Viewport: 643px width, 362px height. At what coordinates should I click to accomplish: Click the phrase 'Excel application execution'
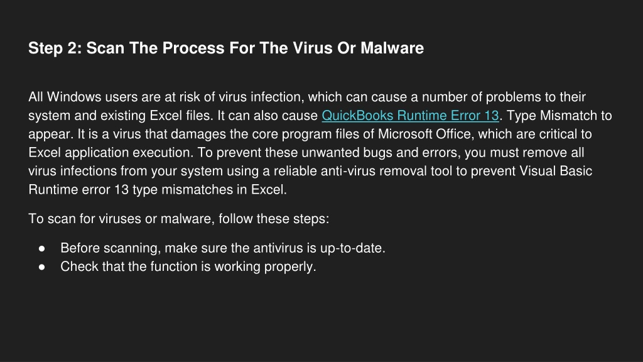[109, 153]
